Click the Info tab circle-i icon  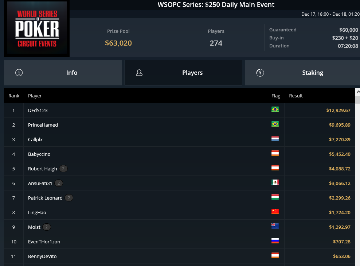[19, 73]
